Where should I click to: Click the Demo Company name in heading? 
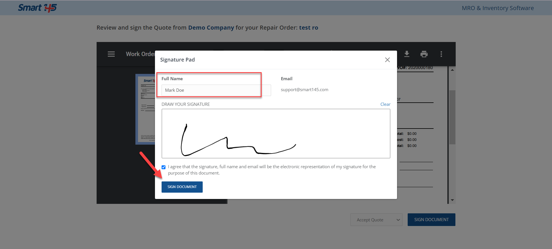[211, 28]
